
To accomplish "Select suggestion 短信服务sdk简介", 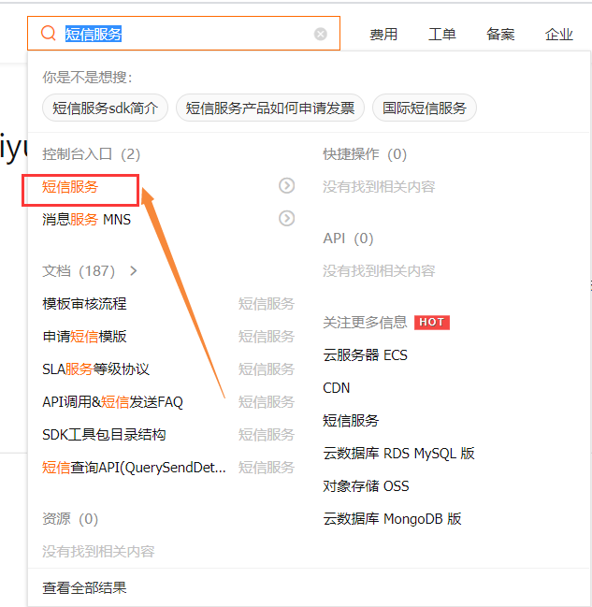I will coord(105,108).
